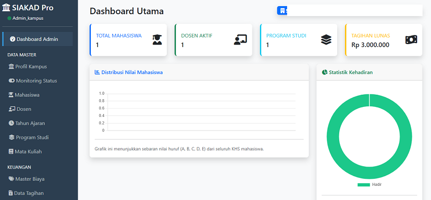Click the KEUANGAN section heading
The image size is (431, 200).
tap(19, 167)
